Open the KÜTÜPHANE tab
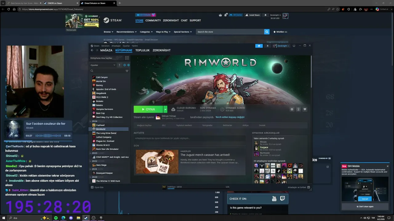The width and height of the screenshot is (394, 221). [124, 50]
